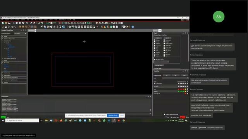
Task: Open the Help menu
Action: click(x=74, y=20)
